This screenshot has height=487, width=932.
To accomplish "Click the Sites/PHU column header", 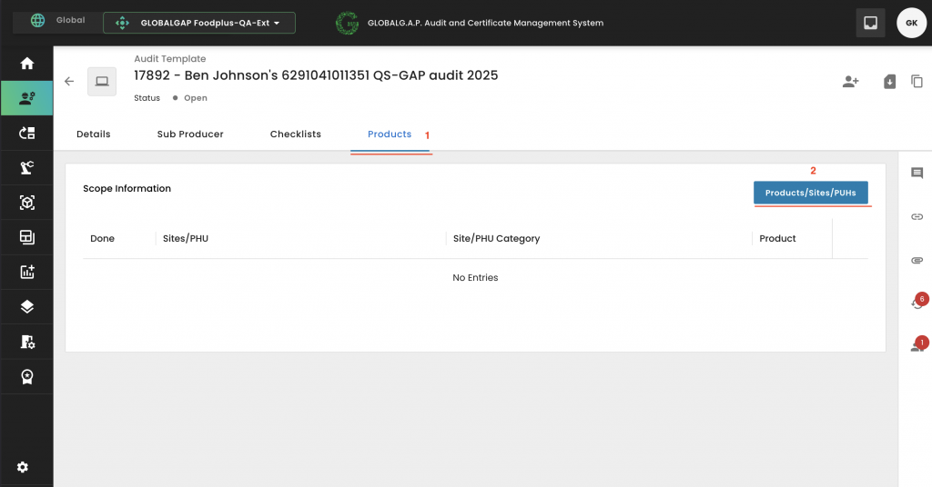I will [x=186, y=239].
